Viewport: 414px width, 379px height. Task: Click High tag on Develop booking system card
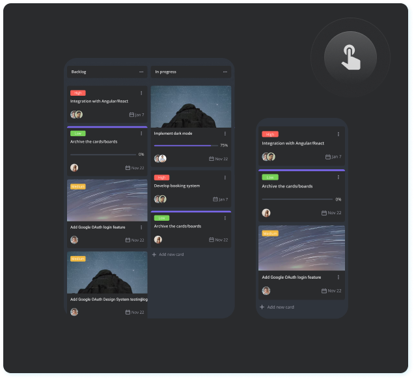point(161,178)
